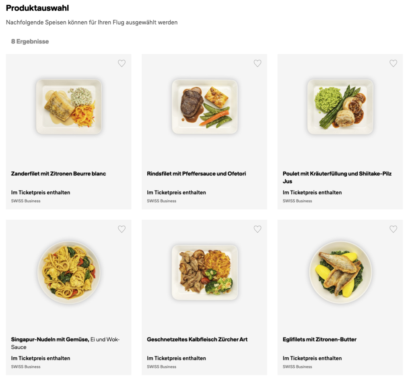Click the Eglifilets plate photo
Viewport: 412px width, 381px height.
point(340,272)
